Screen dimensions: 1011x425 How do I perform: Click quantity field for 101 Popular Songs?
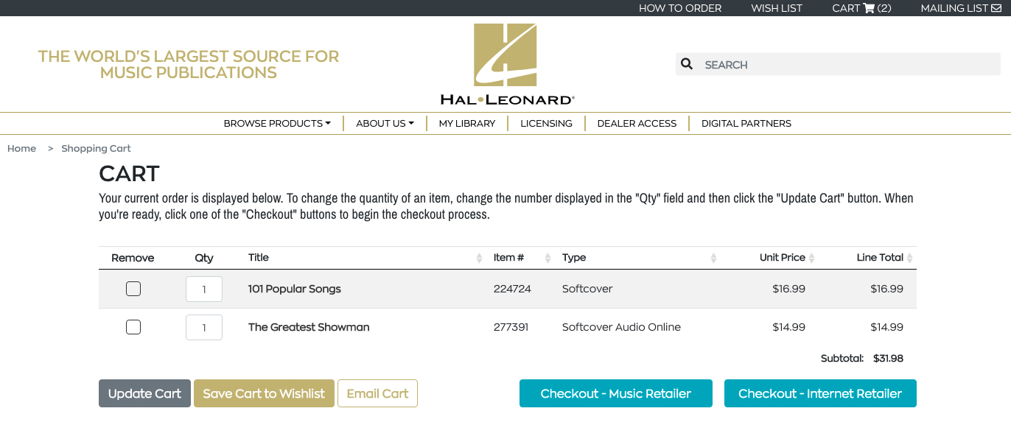[204, 289]
